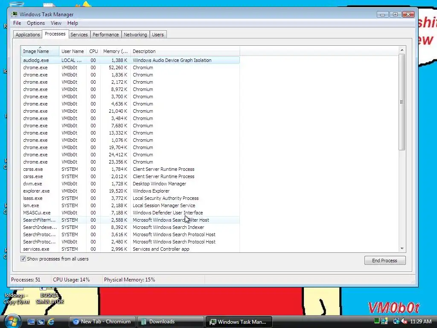Screen dimensions: 437x328
Task: Select chrome.exe using 13,332 K memory
Action: [130, 133]
